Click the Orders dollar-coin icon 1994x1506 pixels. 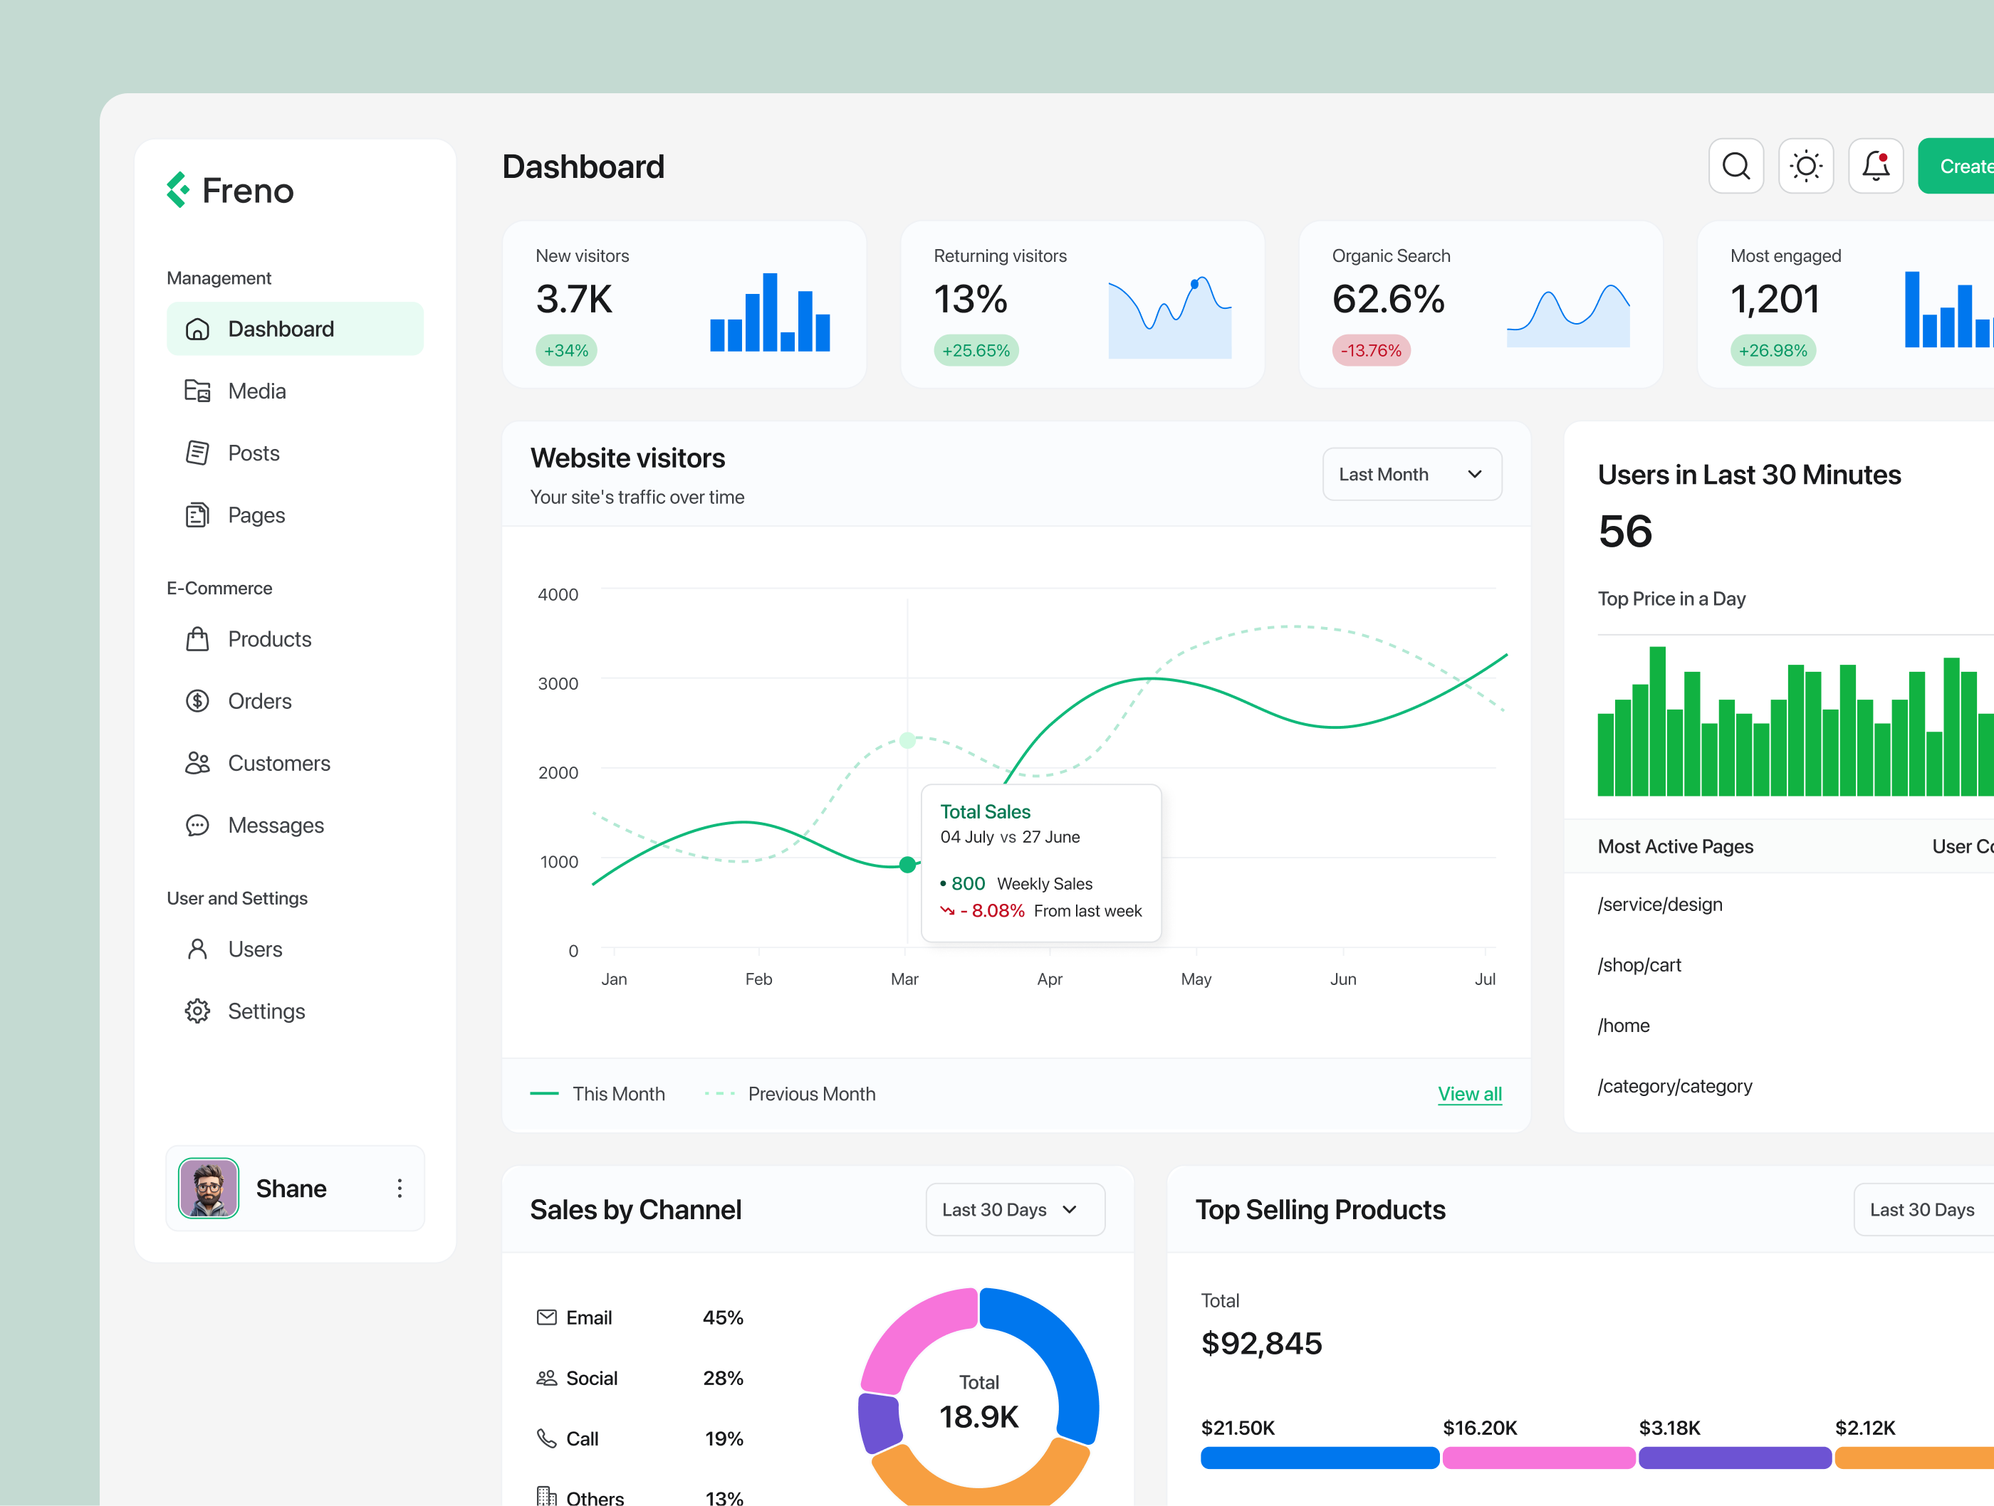197,701
